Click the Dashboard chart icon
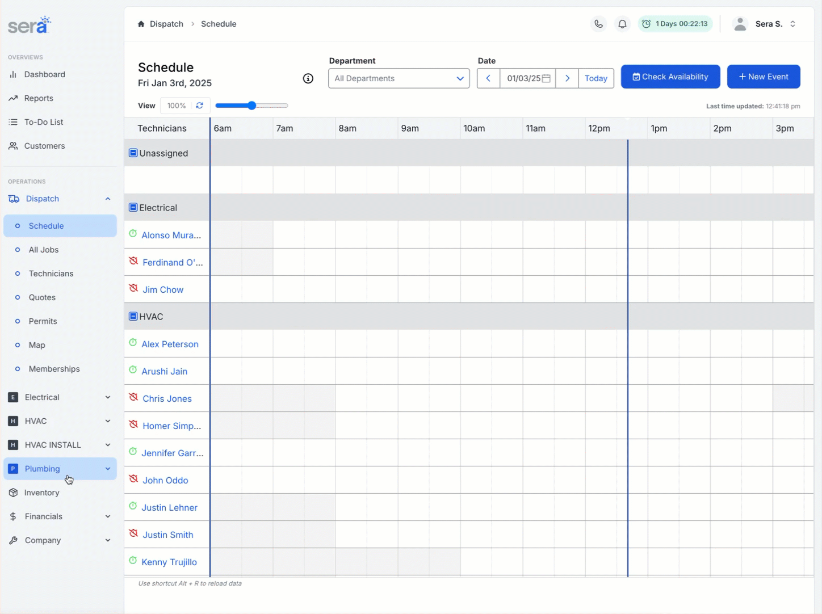 click(13, 74)
